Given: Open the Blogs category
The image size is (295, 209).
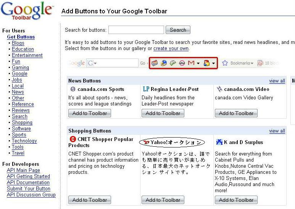Looking at the screenshot, I should click(x=18, y=43).
